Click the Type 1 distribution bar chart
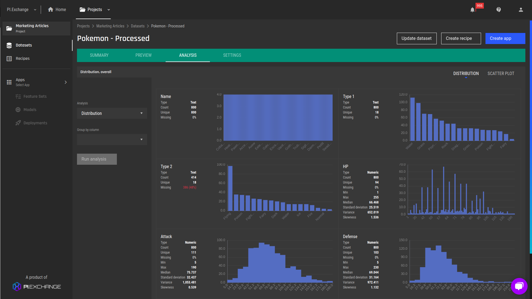 pyautogui.click(x=462, y=118)
